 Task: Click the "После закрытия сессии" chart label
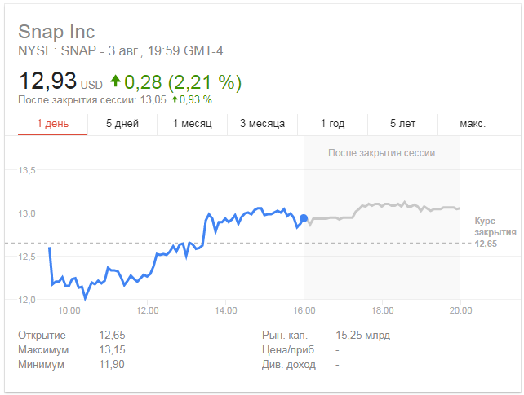(x=381, y=152)
